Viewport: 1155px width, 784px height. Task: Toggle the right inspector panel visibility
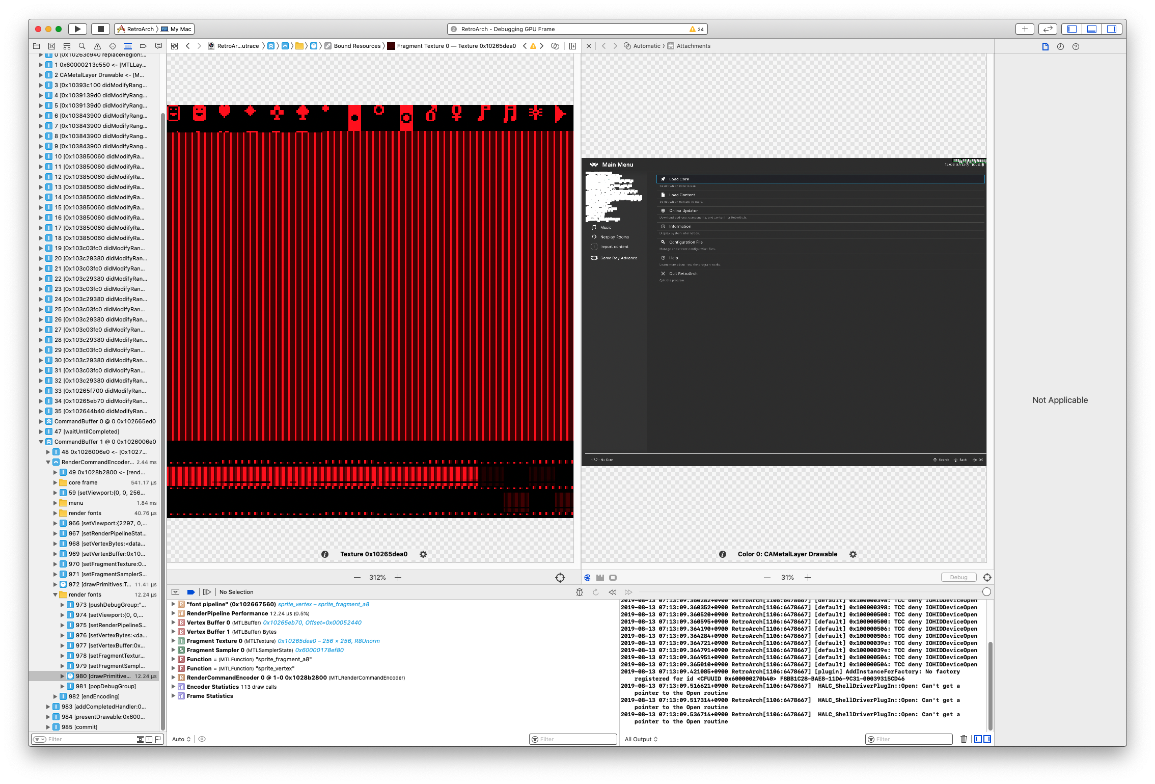1112,29
